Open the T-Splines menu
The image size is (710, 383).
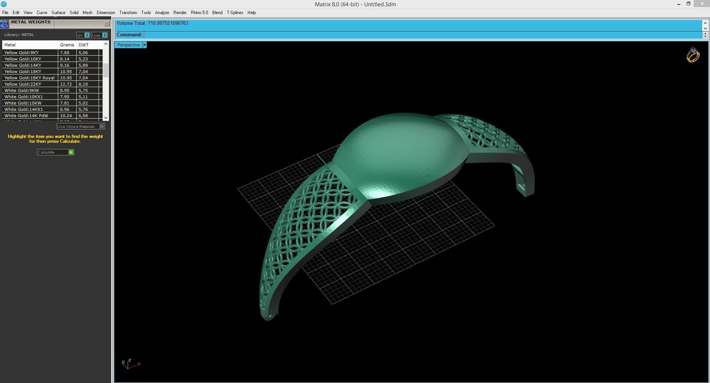click(235, 13)
